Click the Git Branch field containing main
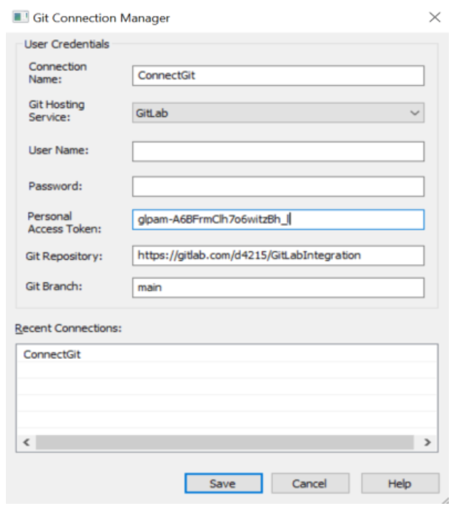454x506 pixels. click(x=278, y=287)
